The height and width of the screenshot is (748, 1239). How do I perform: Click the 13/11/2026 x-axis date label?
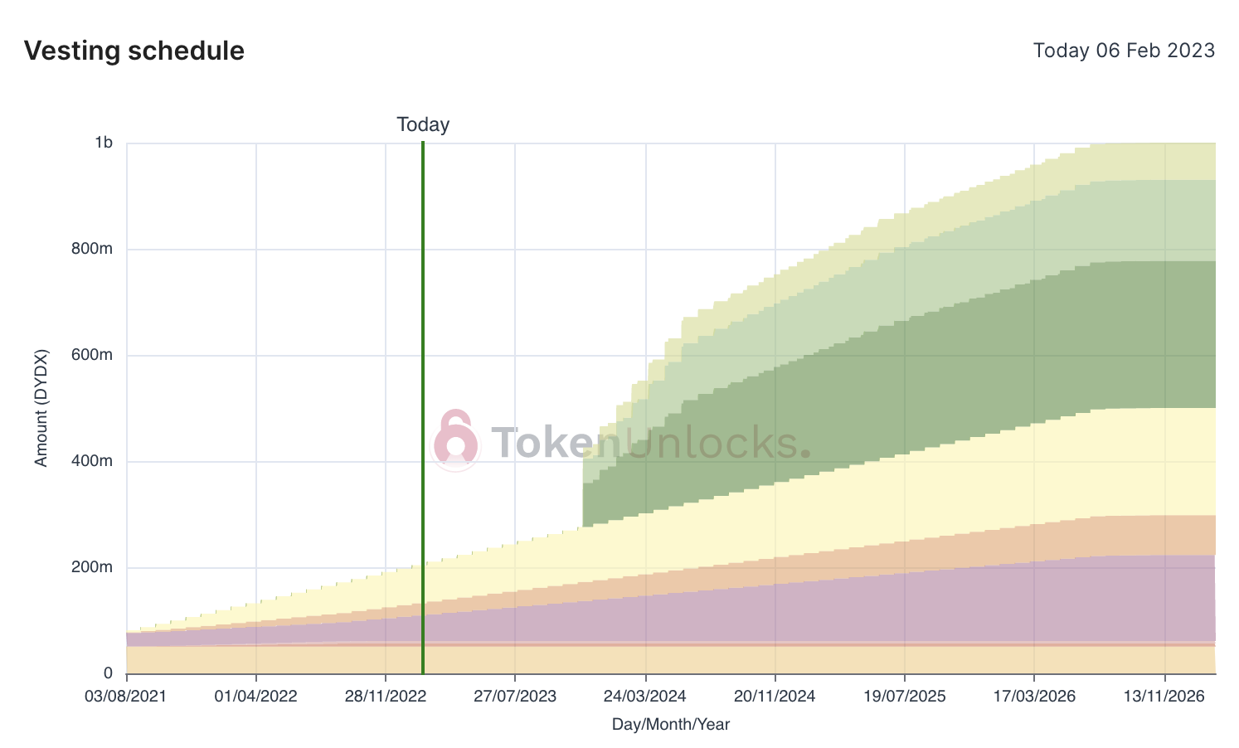pos(1164,696)
